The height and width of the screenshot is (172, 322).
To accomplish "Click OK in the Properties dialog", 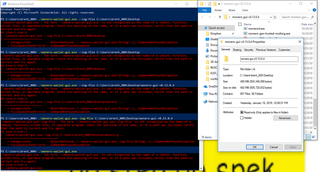I will [x=255, y=147].
